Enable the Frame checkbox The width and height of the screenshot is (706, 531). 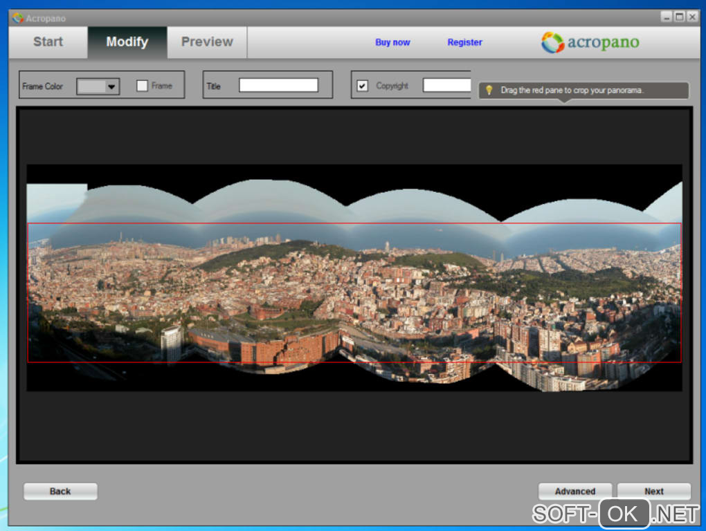pos(143,86)
